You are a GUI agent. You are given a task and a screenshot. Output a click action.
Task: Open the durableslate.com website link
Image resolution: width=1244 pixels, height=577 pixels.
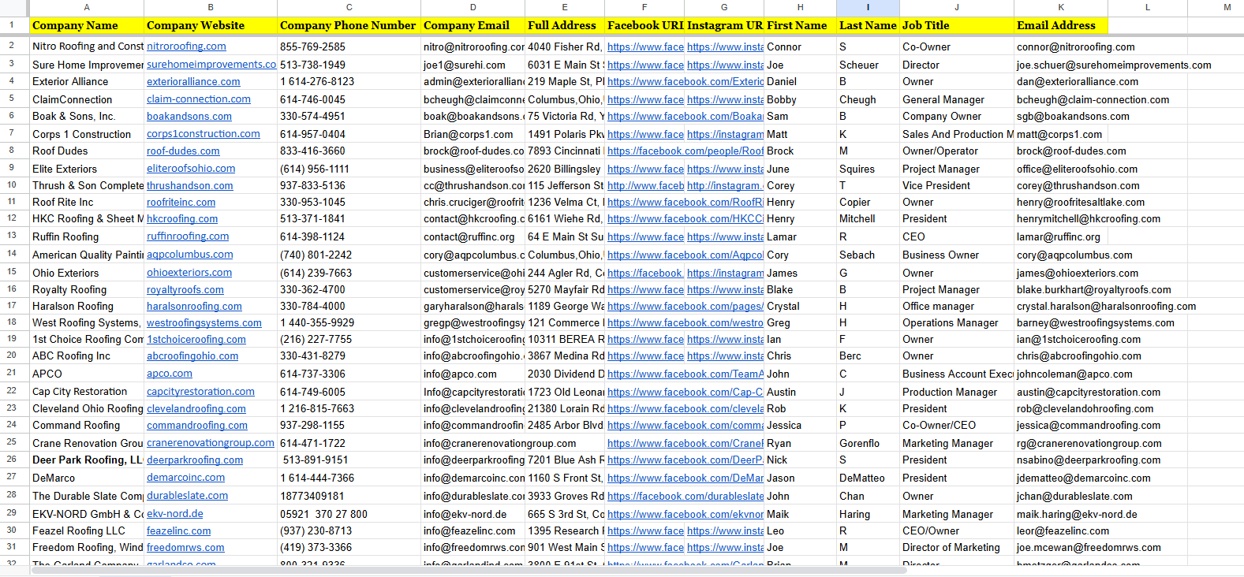[x=187, y=496]
